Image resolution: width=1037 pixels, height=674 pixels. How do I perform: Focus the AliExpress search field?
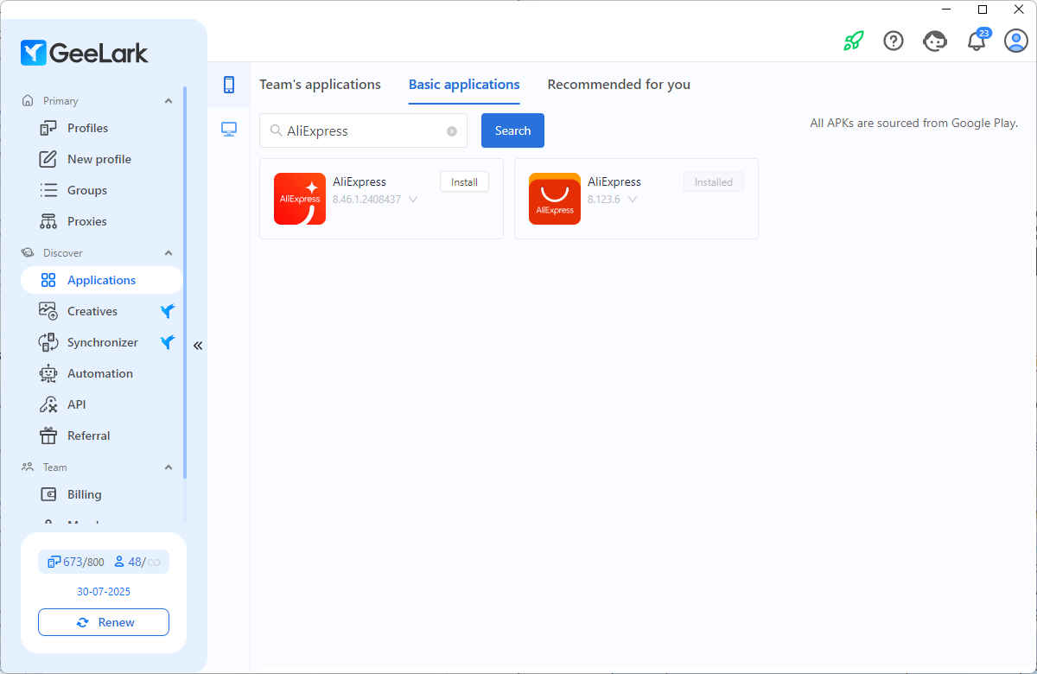coord(363,130)
